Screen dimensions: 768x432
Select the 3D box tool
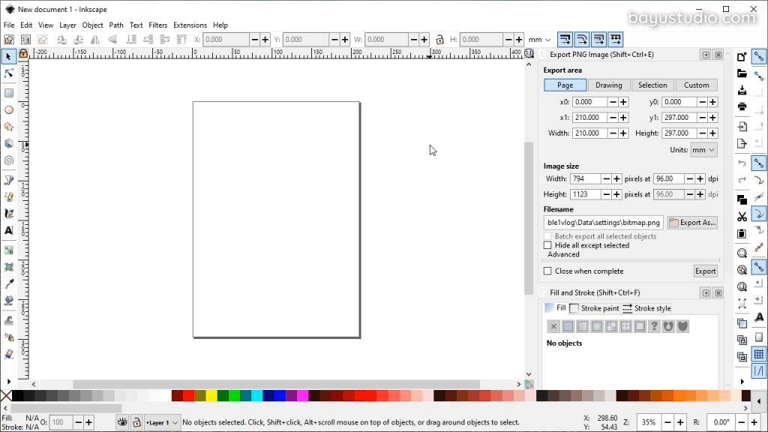coord(9,143)
